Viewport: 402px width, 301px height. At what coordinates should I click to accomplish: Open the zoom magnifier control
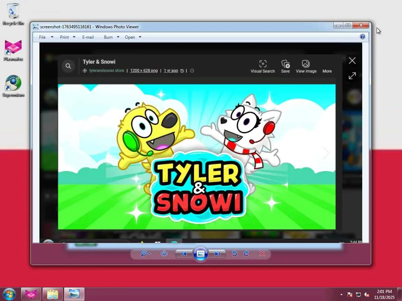pyautogui.click(x=143, y=254)
